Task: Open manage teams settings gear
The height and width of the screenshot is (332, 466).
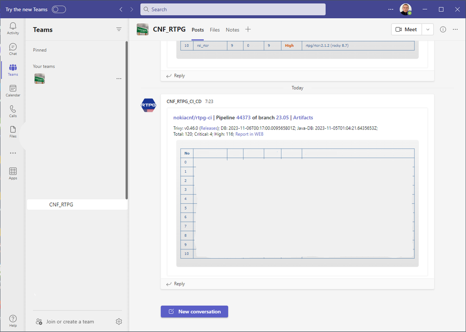Action: click(x=119, y=321)
